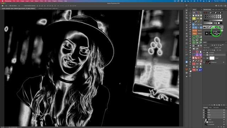Click the new group folder icon in the Layers footer
Screen dimensions: 227x128
(219, 105)
